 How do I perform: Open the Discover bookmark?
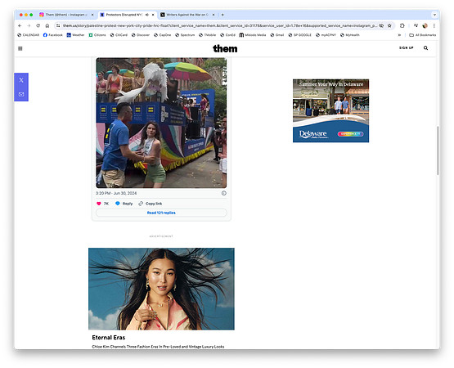[141, 35]
